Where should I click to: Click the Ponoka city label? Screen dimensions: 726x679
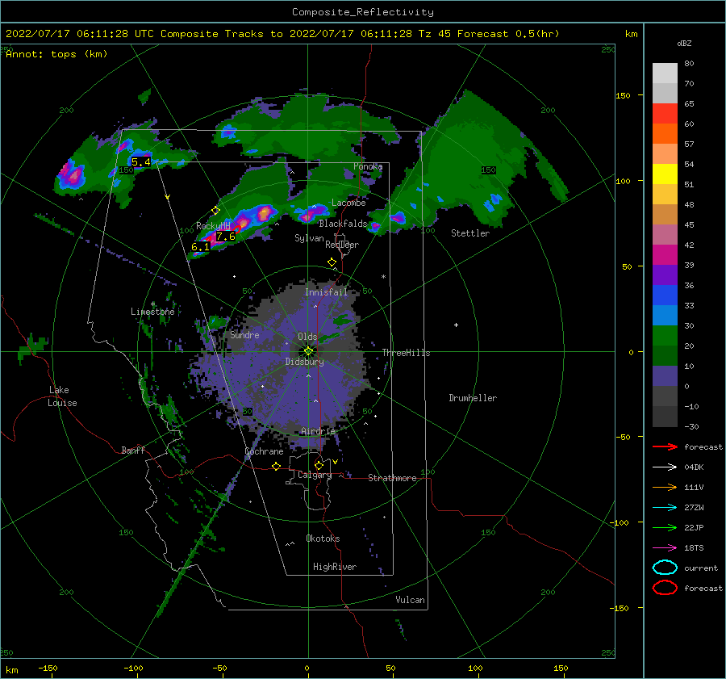368,166
